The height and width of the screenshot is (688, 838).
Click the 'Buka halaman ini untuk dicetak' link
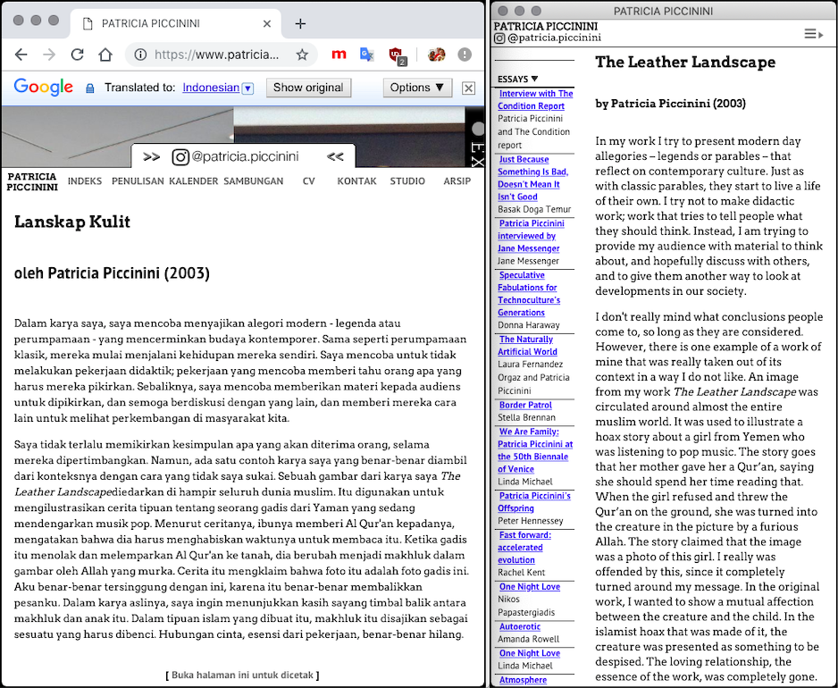pyautogui.click(x=242, y=675)
